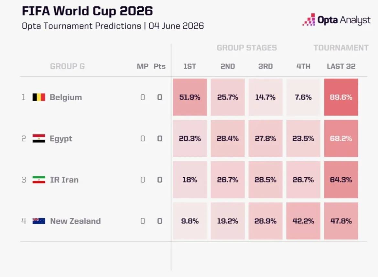This screenshot has width=378, height=277.
Task: Select the Belgium team name
Action: click(x=66, y=97)
